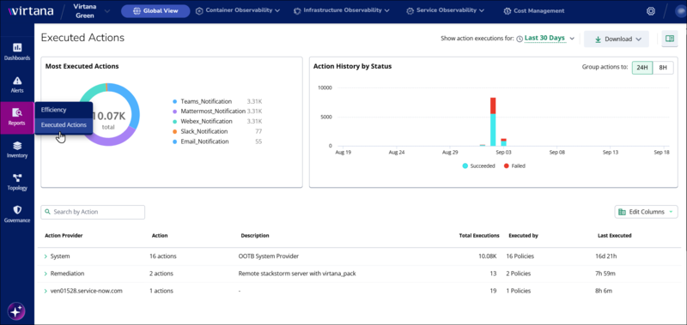
Task: Click the Description column header
Action: [x=255, y=236]
